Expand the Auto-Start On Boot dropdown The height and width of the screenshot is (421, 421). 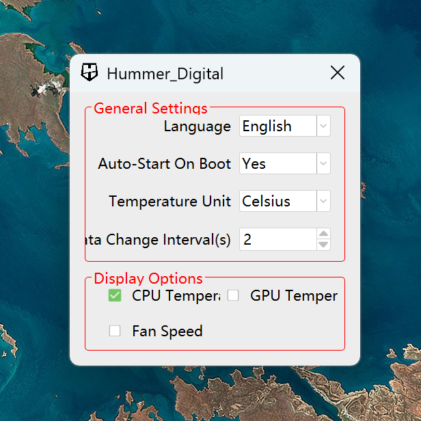323,163
